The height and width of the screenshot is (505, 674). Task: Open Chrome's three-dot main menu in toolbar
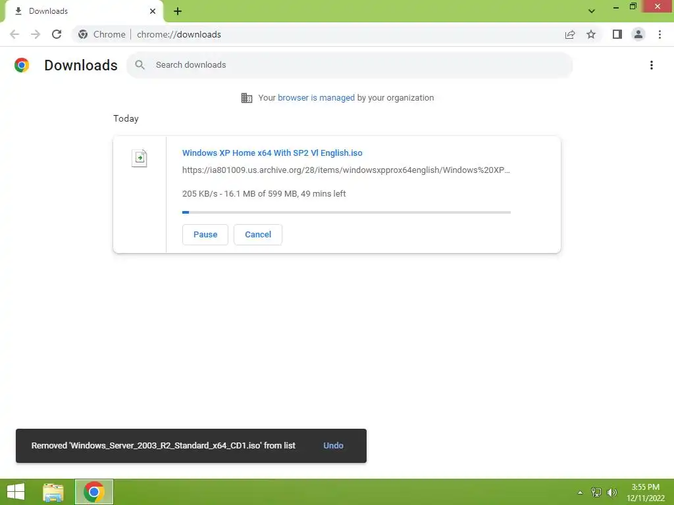tap(660, 34)
